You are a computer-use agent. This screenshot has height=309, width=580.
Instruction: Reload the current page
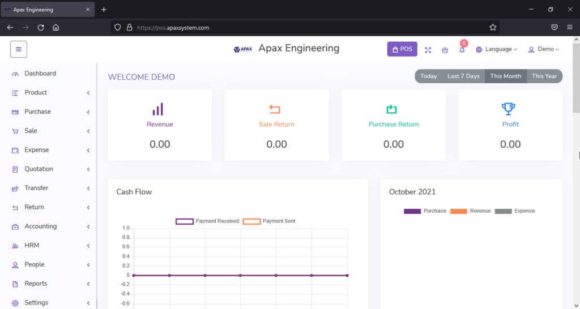click(x=41, y=27)
